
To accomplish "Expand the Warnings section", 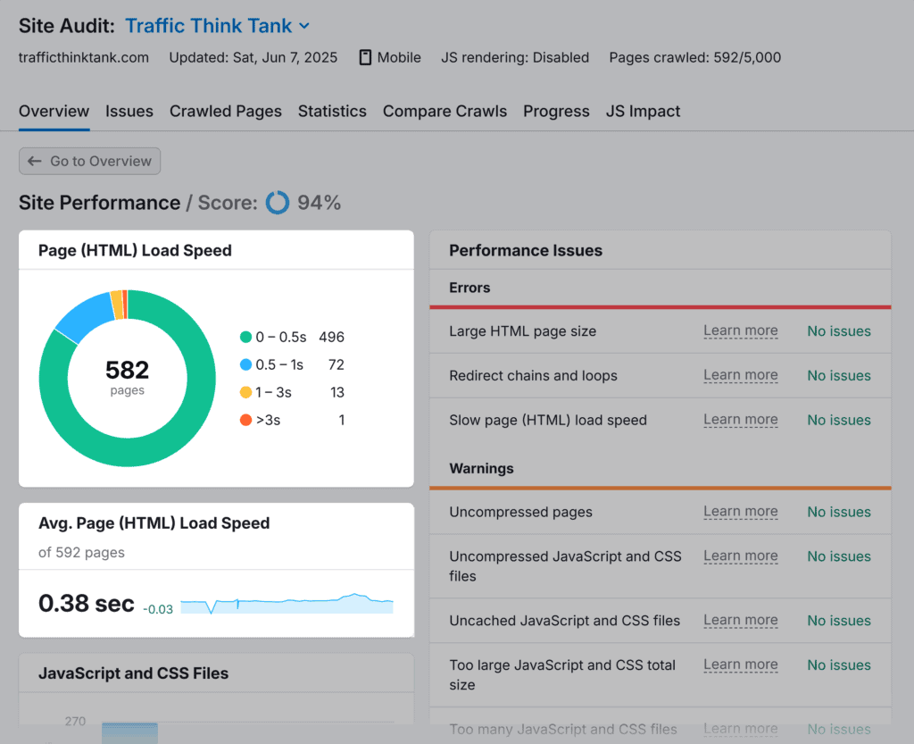I will 482,468.
